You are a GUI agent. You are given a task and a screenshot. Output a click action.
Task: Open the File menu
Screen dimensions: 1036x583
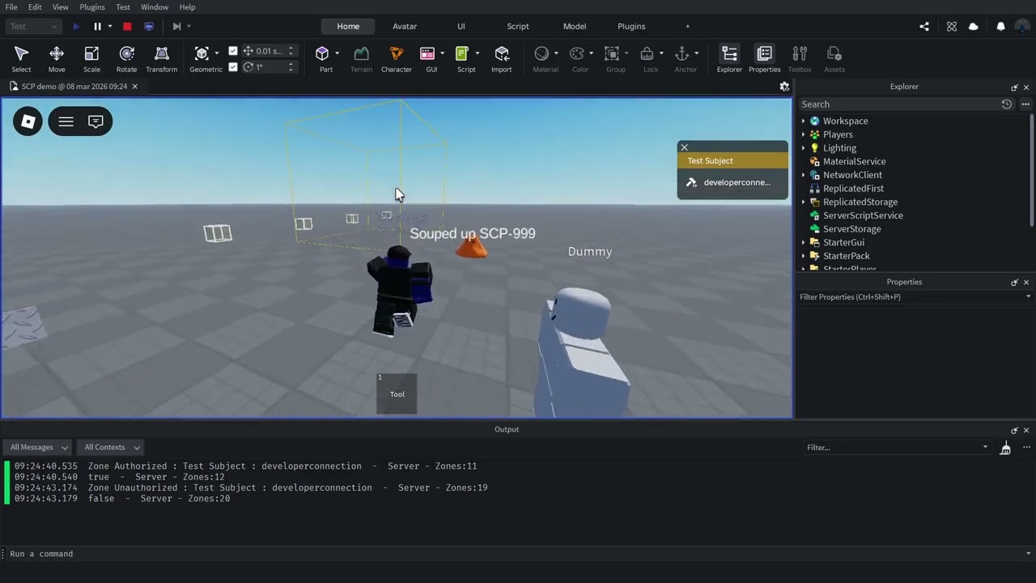pyautogui.click(x=11, y=7)
